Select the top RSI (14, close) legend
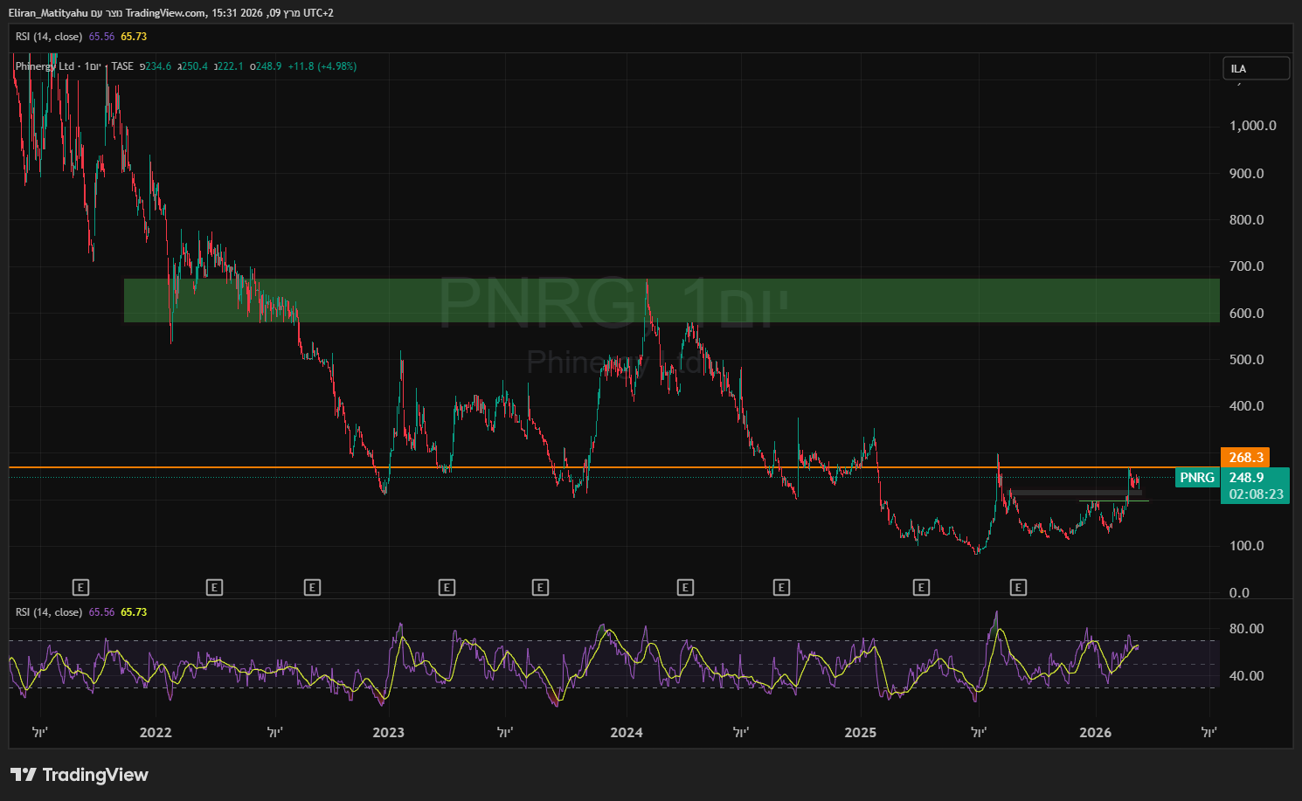The image size is (1302, 801). (49, 37)
